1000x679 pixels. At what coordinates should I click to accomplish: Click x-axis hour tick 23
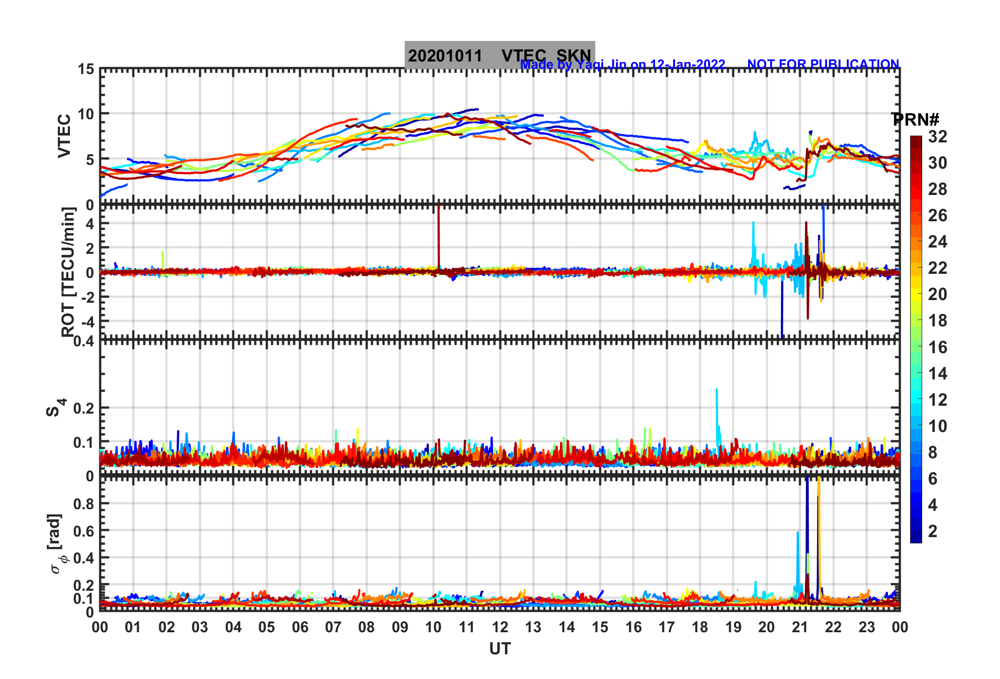click(x=866, y=627)
